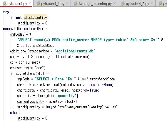
Task: Click the Python file icon on pytrader4.py tab
Action: [x=5, y=4]
